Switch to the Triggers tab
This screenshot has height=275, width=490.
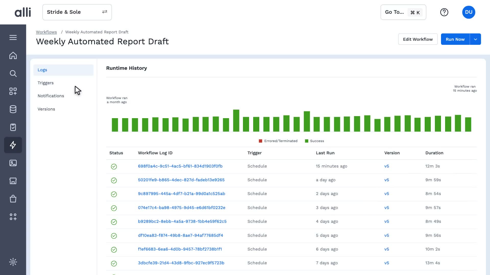[x=46, y=83]
